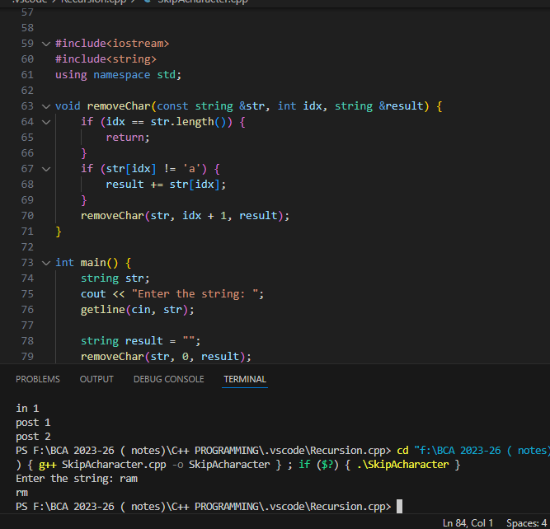This screenshot has height=529, width=550.
Task: Click 'getline(cin, str);' on line 76
Action: click(x=137, y=310)
